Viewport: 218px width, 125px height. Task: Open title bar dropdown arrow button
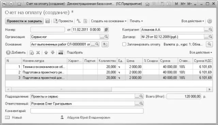11,4
